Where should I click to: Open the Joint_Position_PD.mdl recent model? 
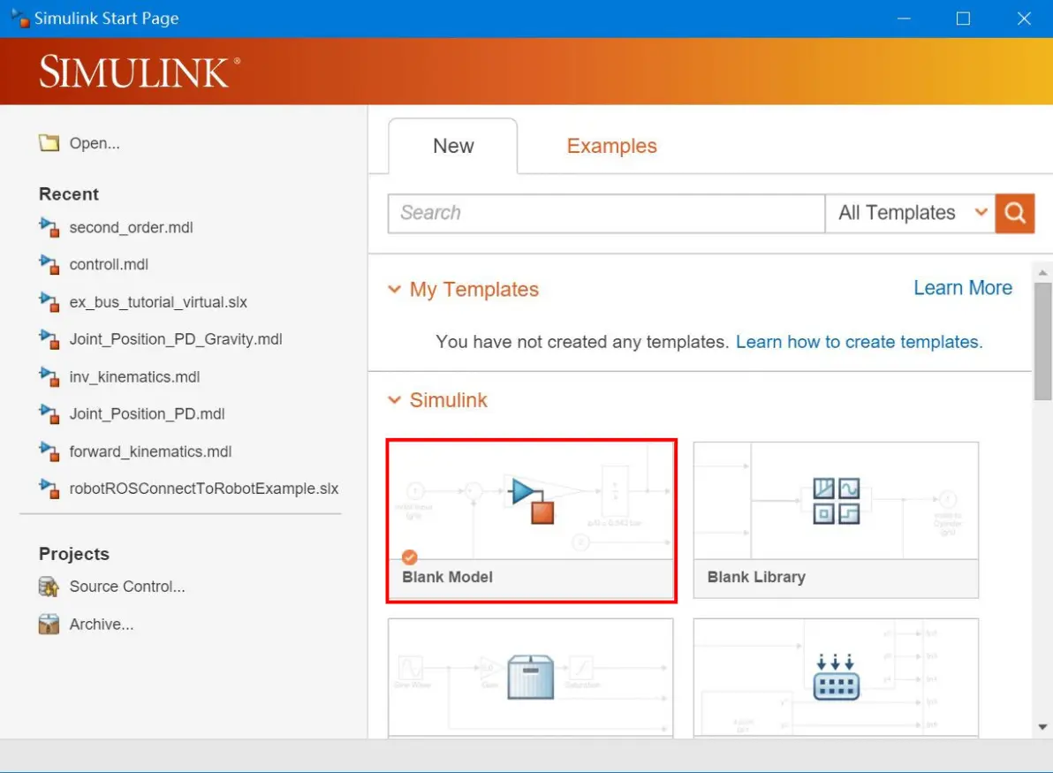147,413
